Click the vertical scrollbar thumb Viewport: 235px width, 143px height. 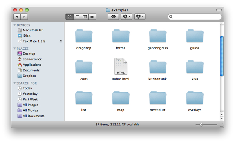coord(222,56)
